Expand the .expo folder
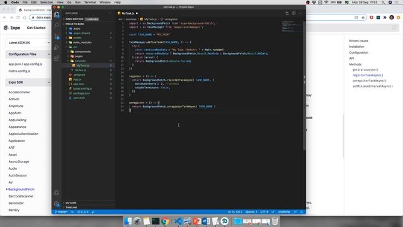403x227 pixels. click(x=77, y=28)
